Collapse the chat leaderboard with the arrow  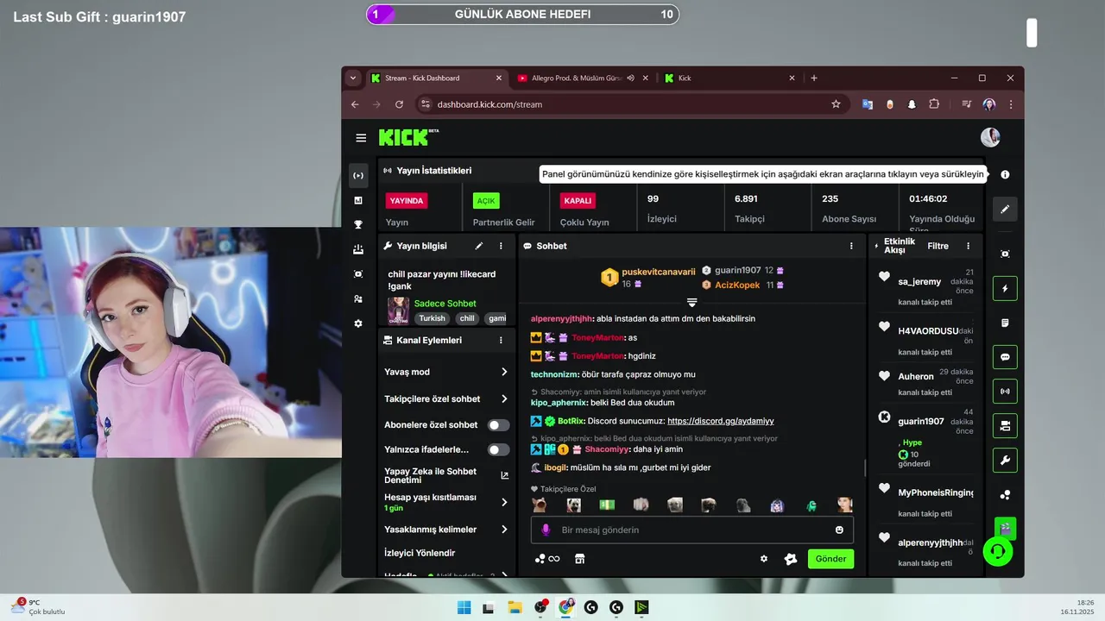(x=691, y=303)
